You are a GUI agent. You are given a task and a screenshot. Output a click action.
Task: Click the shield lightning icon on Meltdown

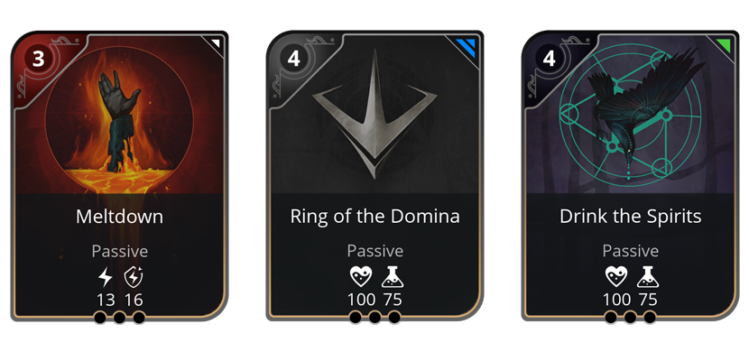(x=134, y=277)
